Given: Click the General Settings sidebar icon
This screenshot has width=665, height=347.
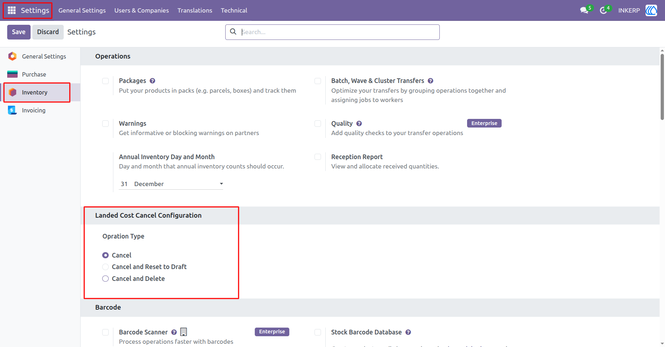Looking at the screenshot, I should (13, 56).
